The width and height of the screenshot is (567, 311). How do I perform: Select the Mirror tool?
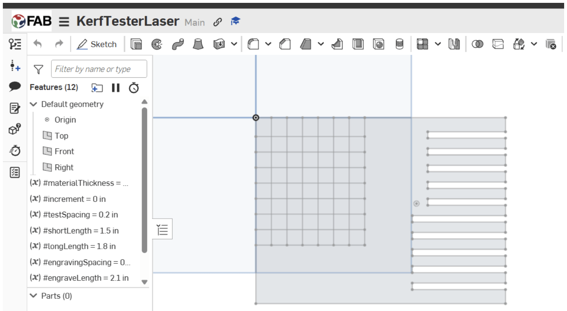point(454,44)
